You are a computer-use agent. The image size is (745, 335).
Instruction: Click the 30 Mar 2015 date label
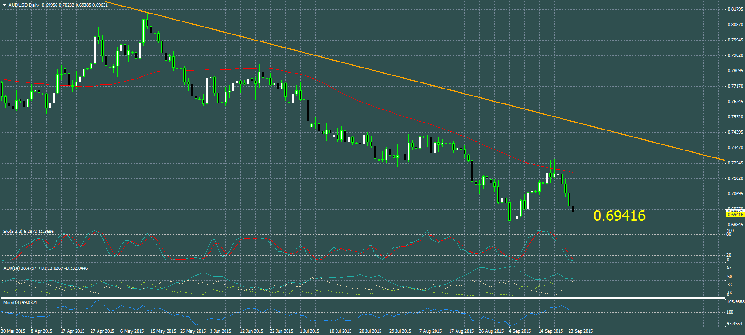[13, 331]
